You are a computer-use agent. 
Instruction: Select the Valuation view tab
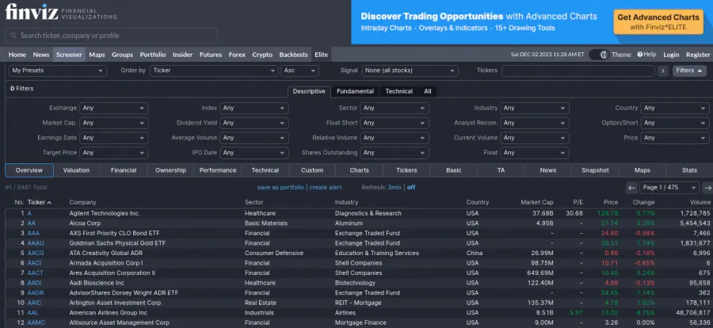point(76,170)
